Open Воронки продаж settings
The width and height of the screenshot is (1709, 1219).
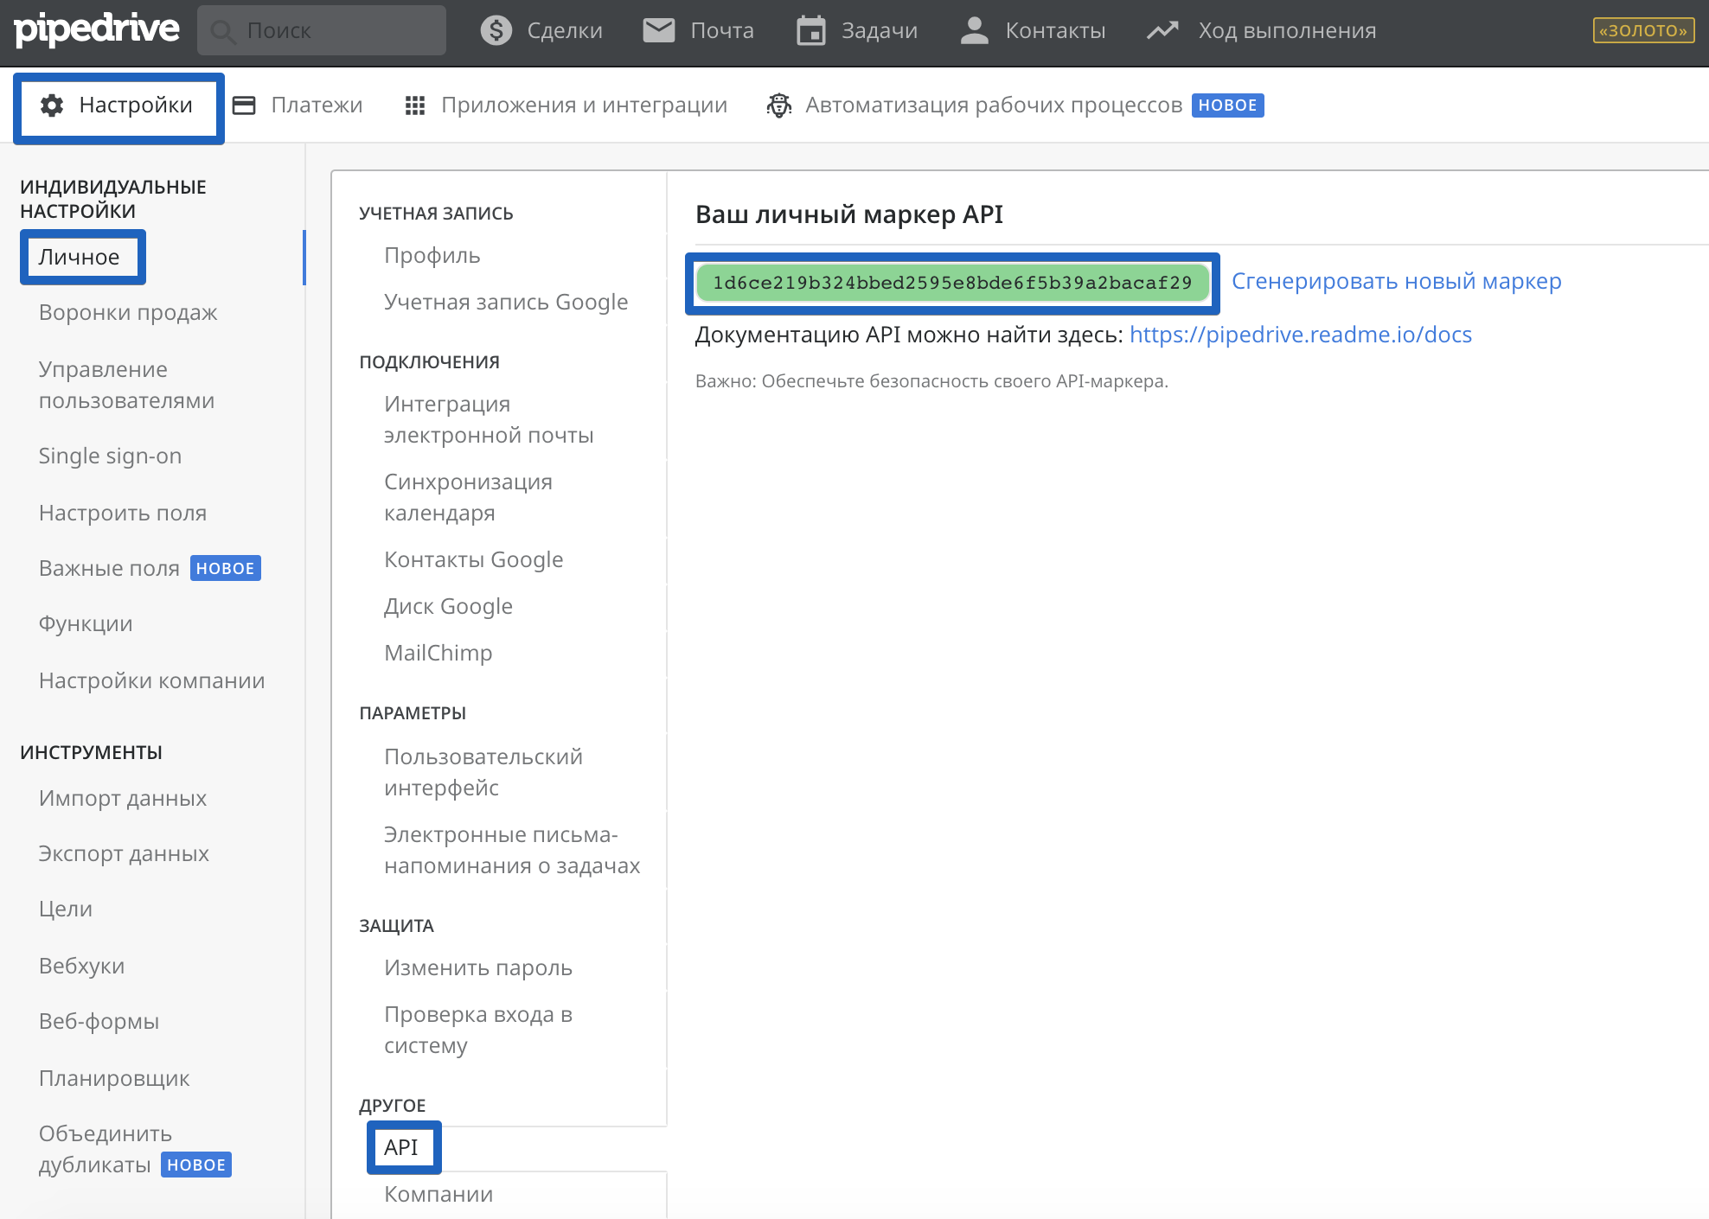click(128, 312)
